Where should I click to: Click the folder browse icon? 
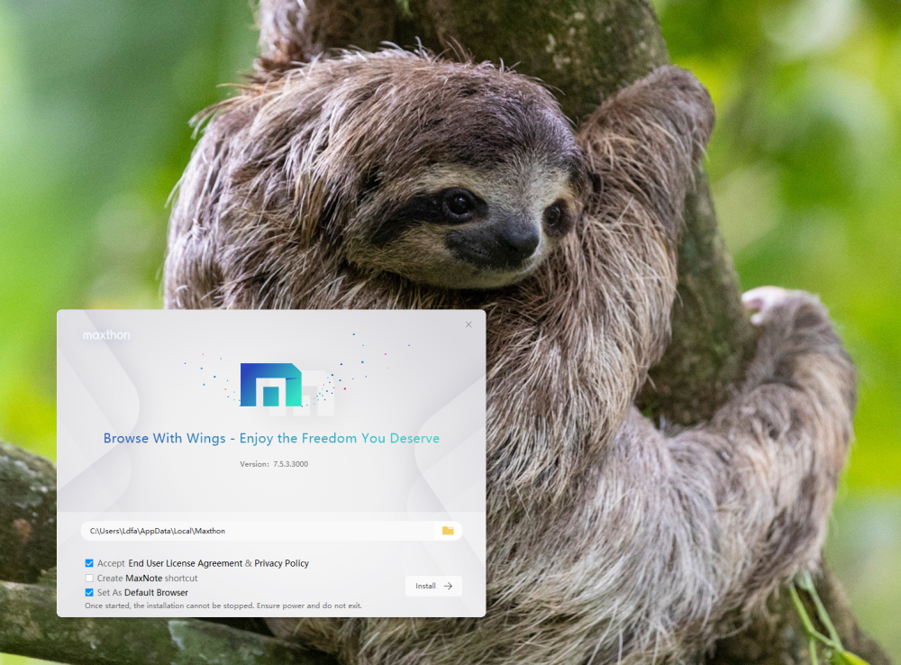pos(448,531)
